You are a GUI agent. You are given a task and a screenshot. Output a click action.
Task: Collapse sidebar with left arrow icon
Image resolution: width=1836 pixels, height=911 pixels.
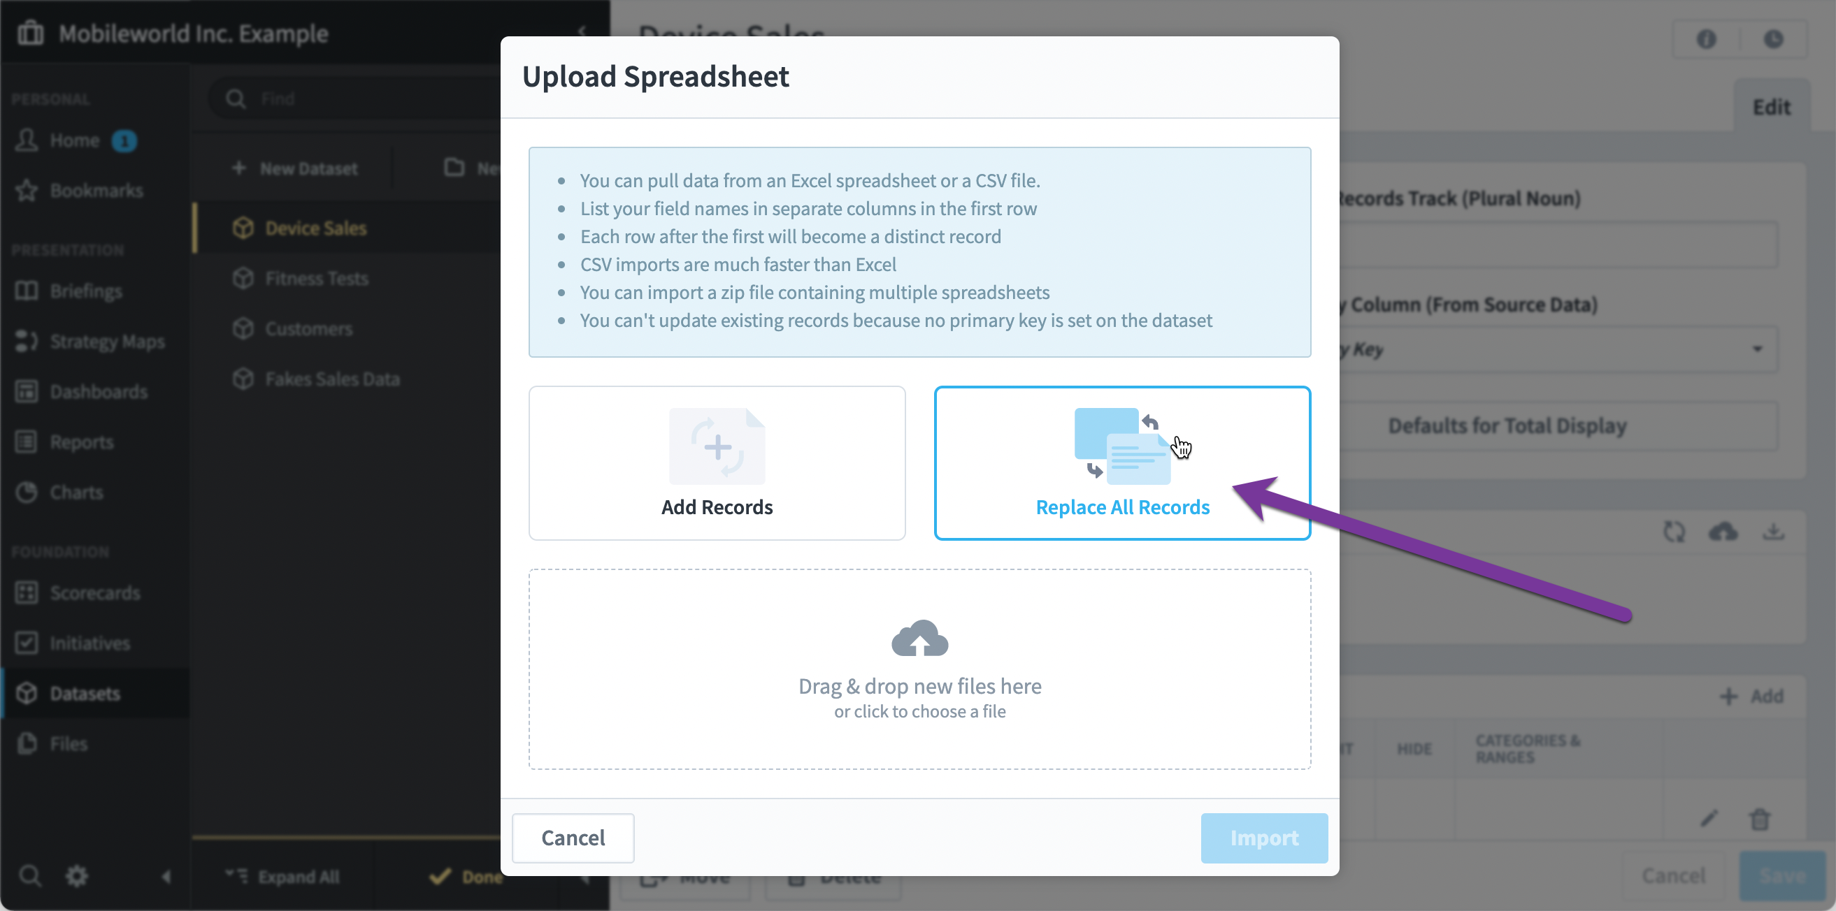point(166,876)
